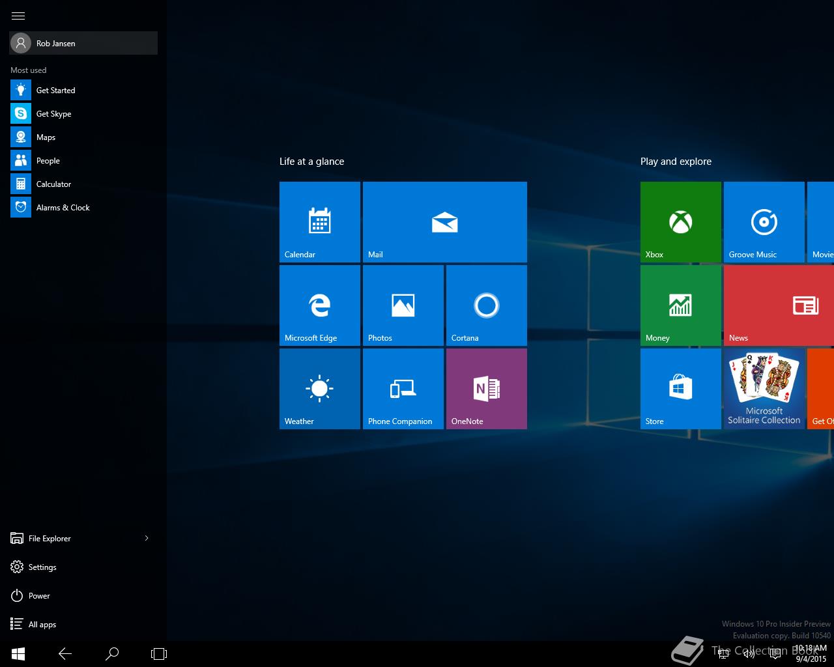Open Get Skype app

tap(83, 113)
